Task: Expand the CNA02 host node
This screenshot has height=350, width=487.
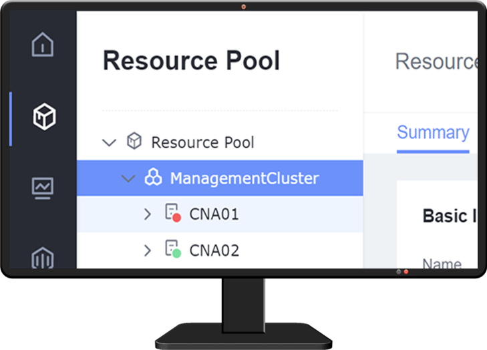Action: (x=148, y=250)
